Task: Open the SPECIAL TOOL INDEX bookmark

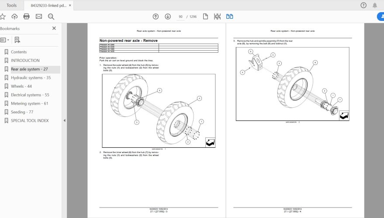Action: coord(30,120)
